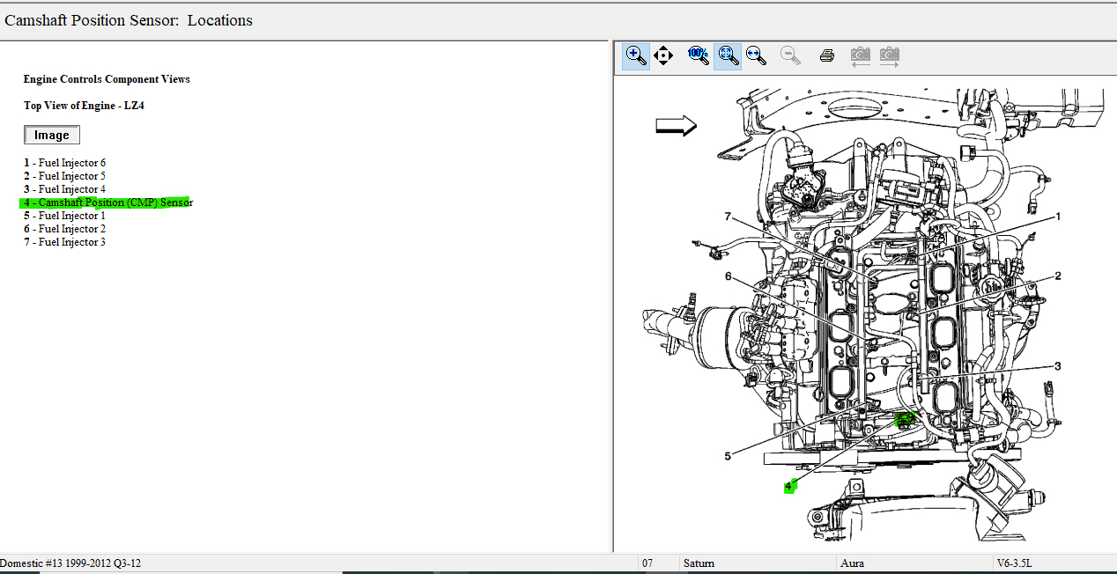The height and width of the screenshot is (574, 1117).
Task: Set image zoom to 100%
Action: click(x=698, y=56)
